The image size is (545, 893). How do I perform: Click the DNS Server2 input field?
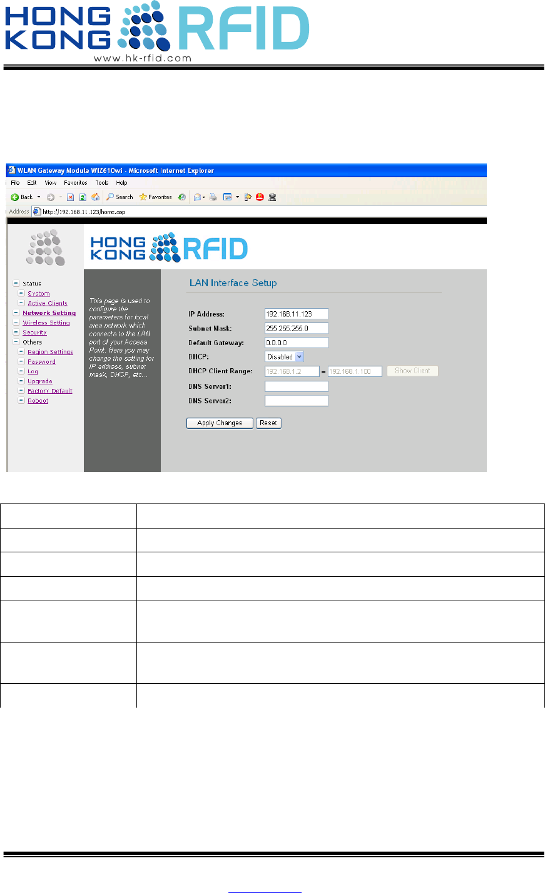[297, 401]
